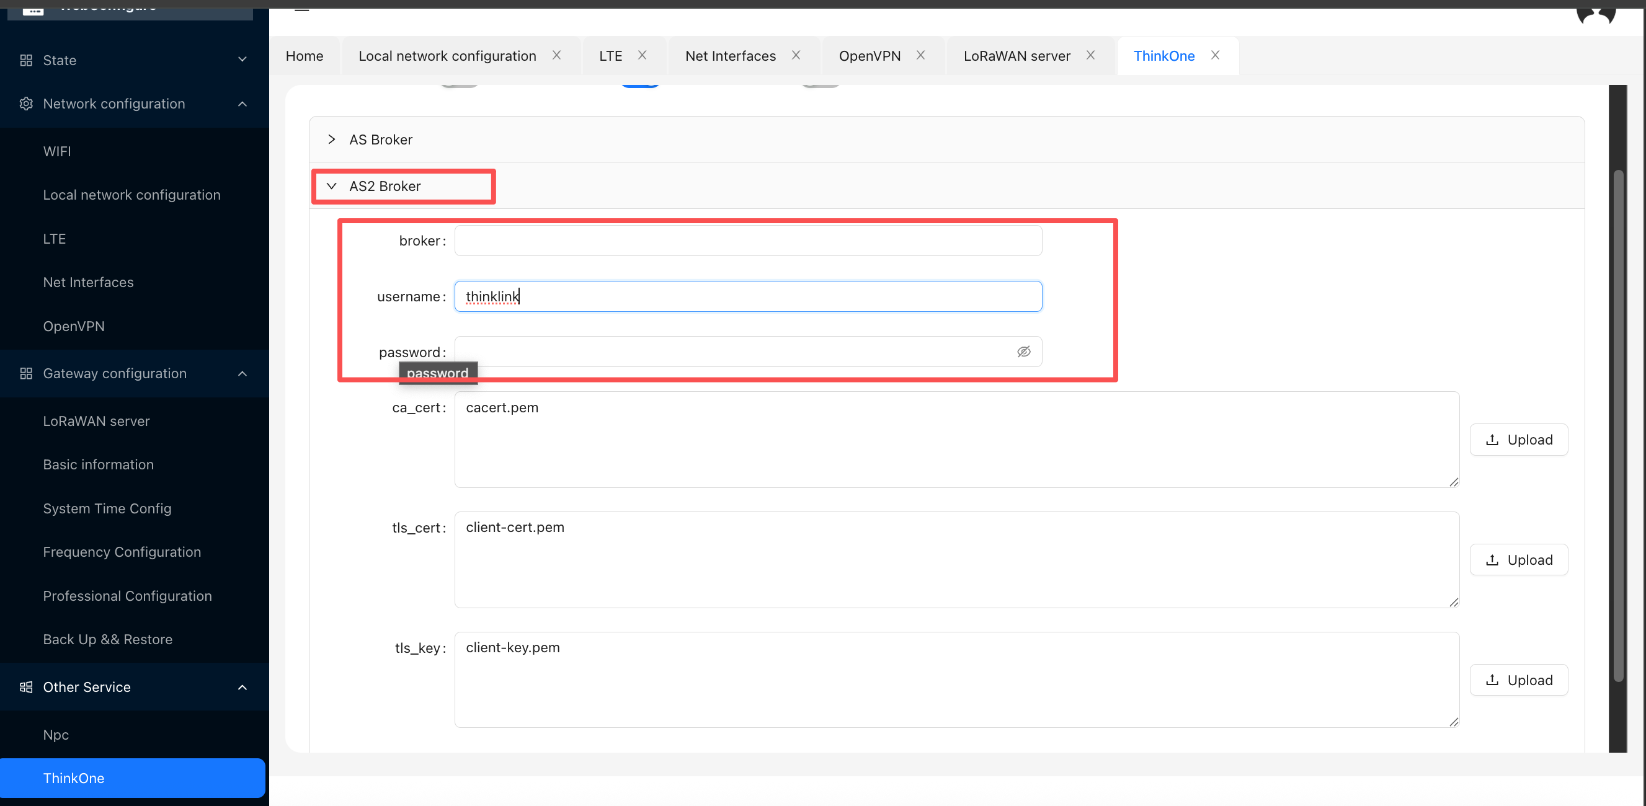Click into the broker input field
Viewport: 1646px width, 806px height.
pos(747,241)
